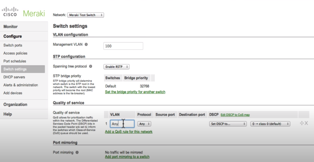314x162 pixels.
Task: Select Switch settings in sidebar
Action: pyautogui.click(x=23, y=69)
